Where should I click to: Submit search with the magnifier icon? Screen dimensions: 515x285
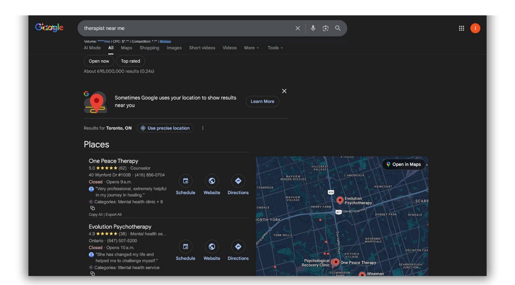tap(337, 28)
